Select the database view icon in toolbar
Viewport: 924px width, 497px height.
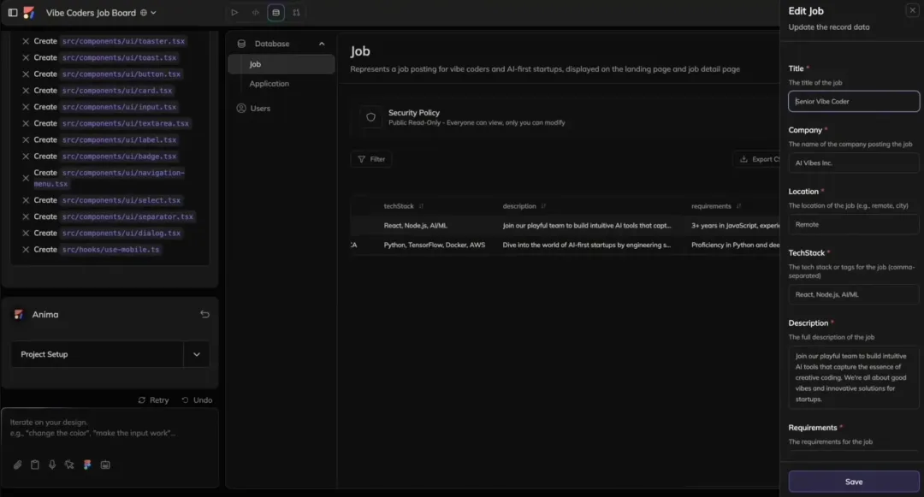point(275,12)
